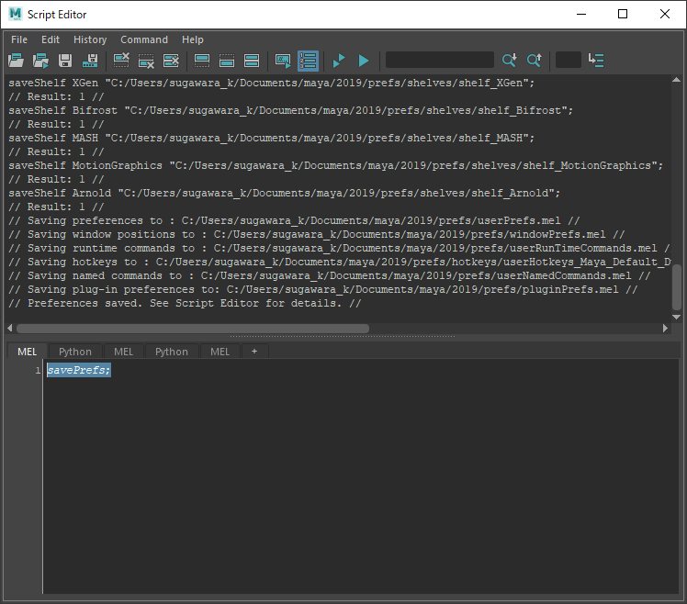Click the 'saveShelf XGen' history line
This screenshot has height=604, width=687.
272,83
